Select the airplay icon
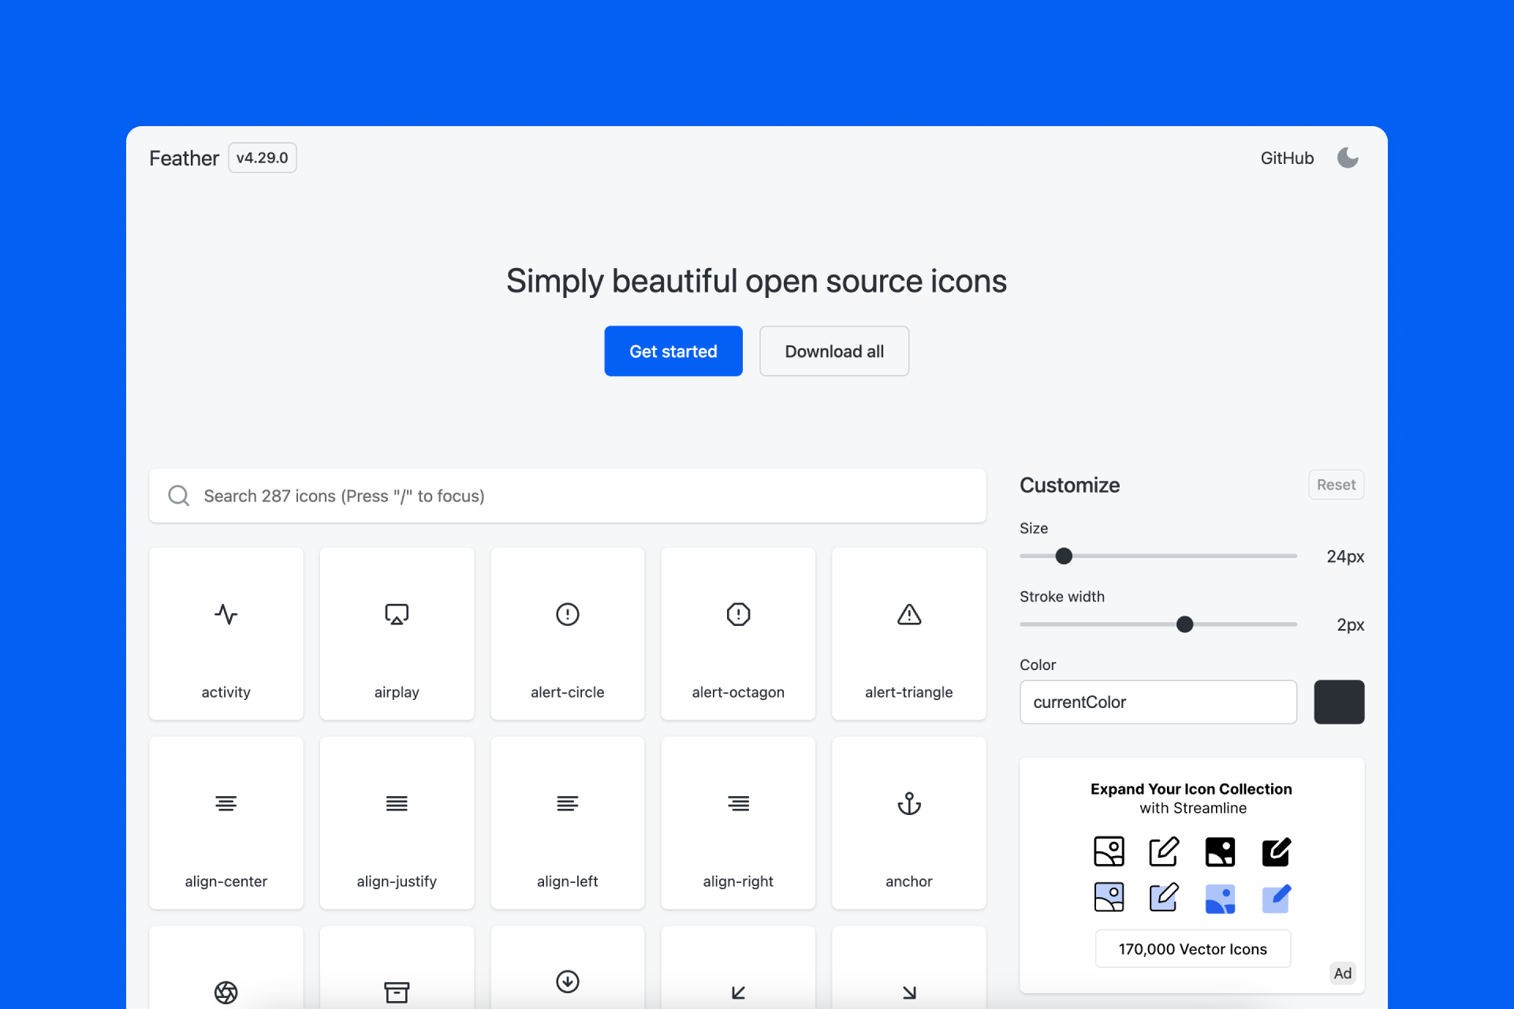Screen dimensions: 1514x1009 397,633
